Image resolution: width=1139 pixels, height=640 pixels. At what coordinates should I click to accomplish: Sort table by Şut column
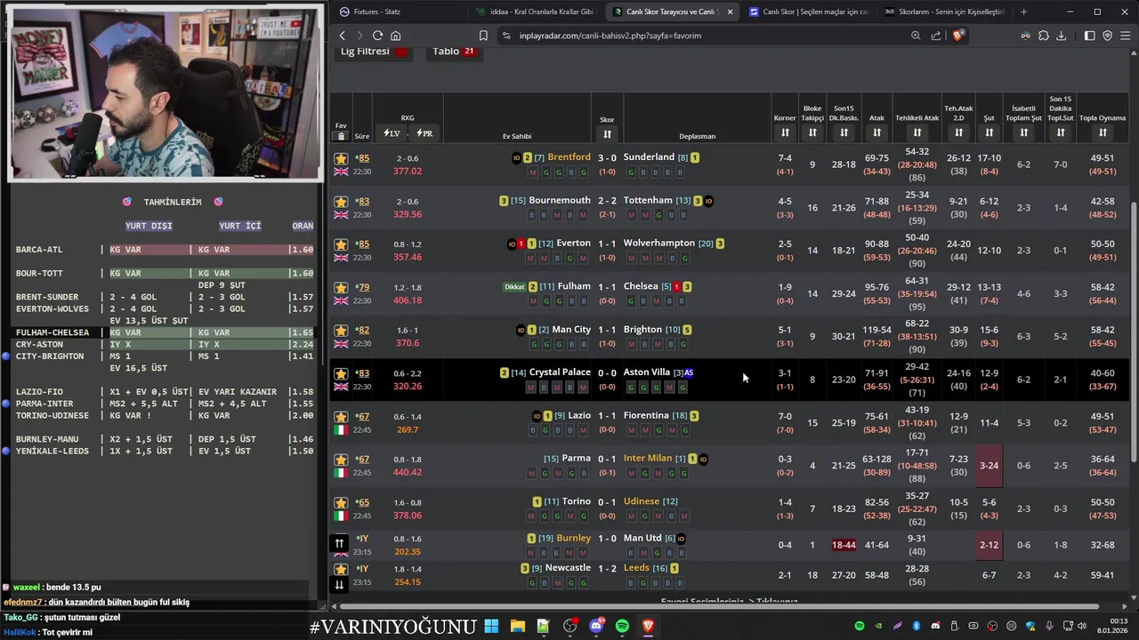(x=989, y=132)
